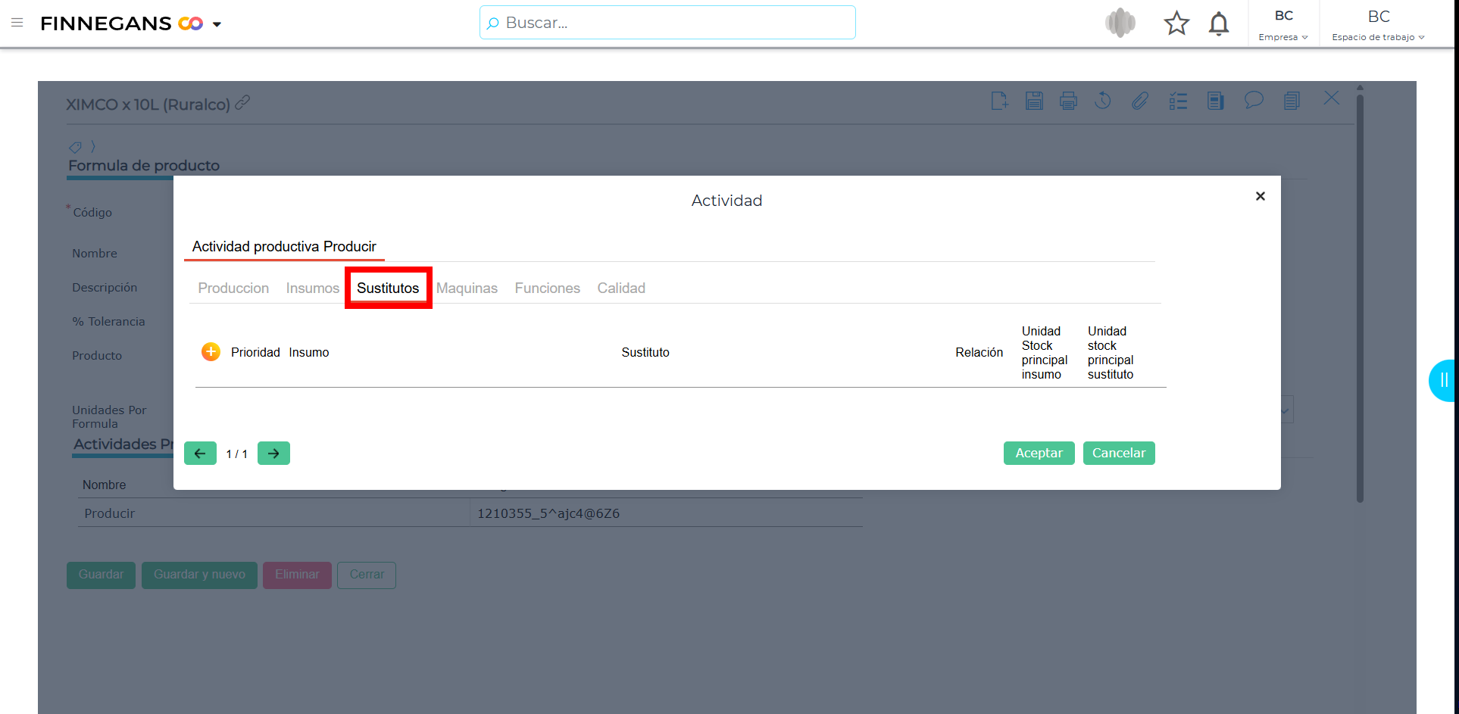Click the Finnegans logo

point(121,23)
